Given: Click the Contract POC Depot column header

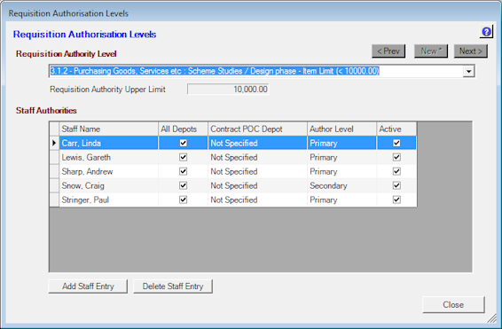Looking at the screenshot, I should [257, 129].
